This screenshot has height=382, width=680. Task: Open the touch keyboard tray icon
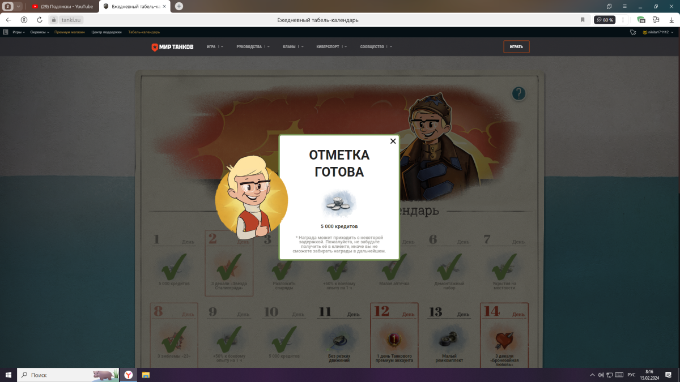[x=619, y=375]
